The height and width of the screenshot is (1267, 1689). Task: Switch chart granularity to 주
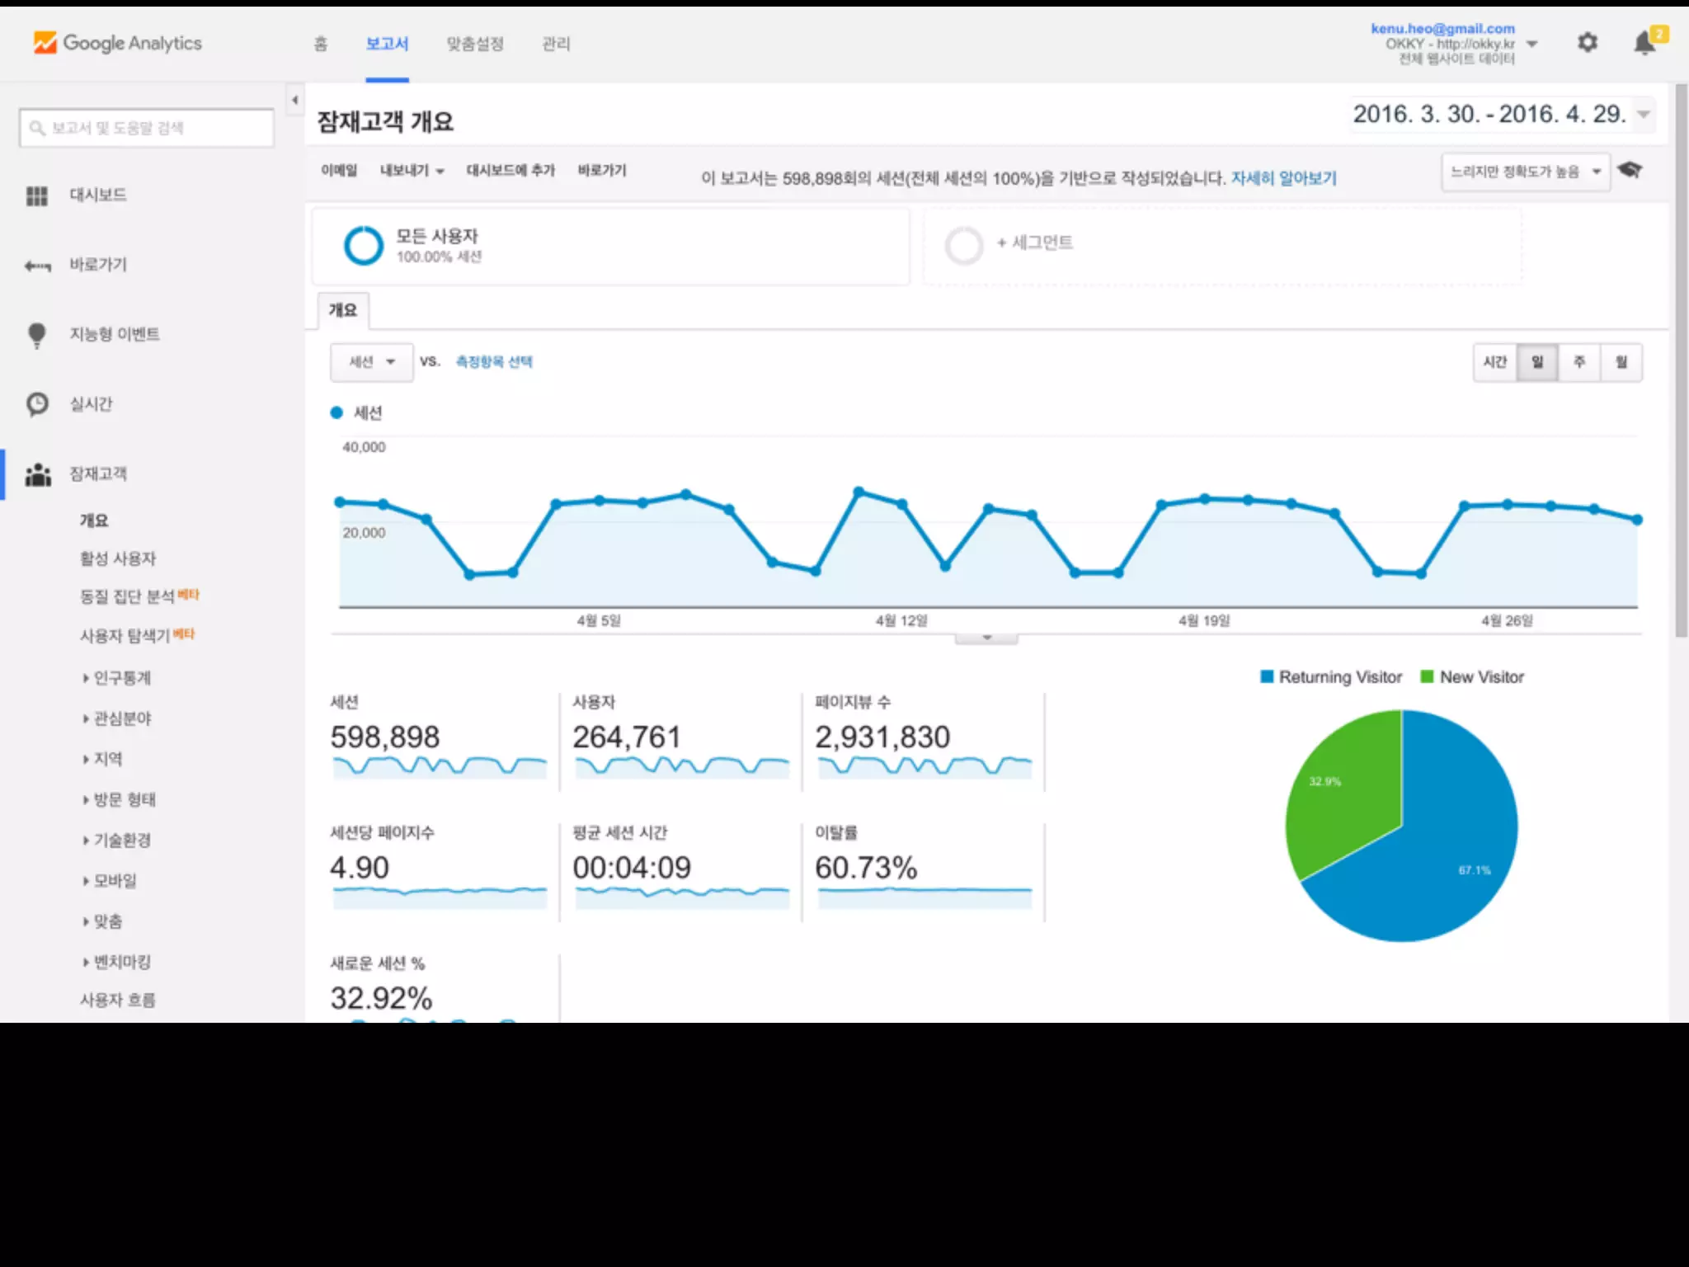(1579, 362)
